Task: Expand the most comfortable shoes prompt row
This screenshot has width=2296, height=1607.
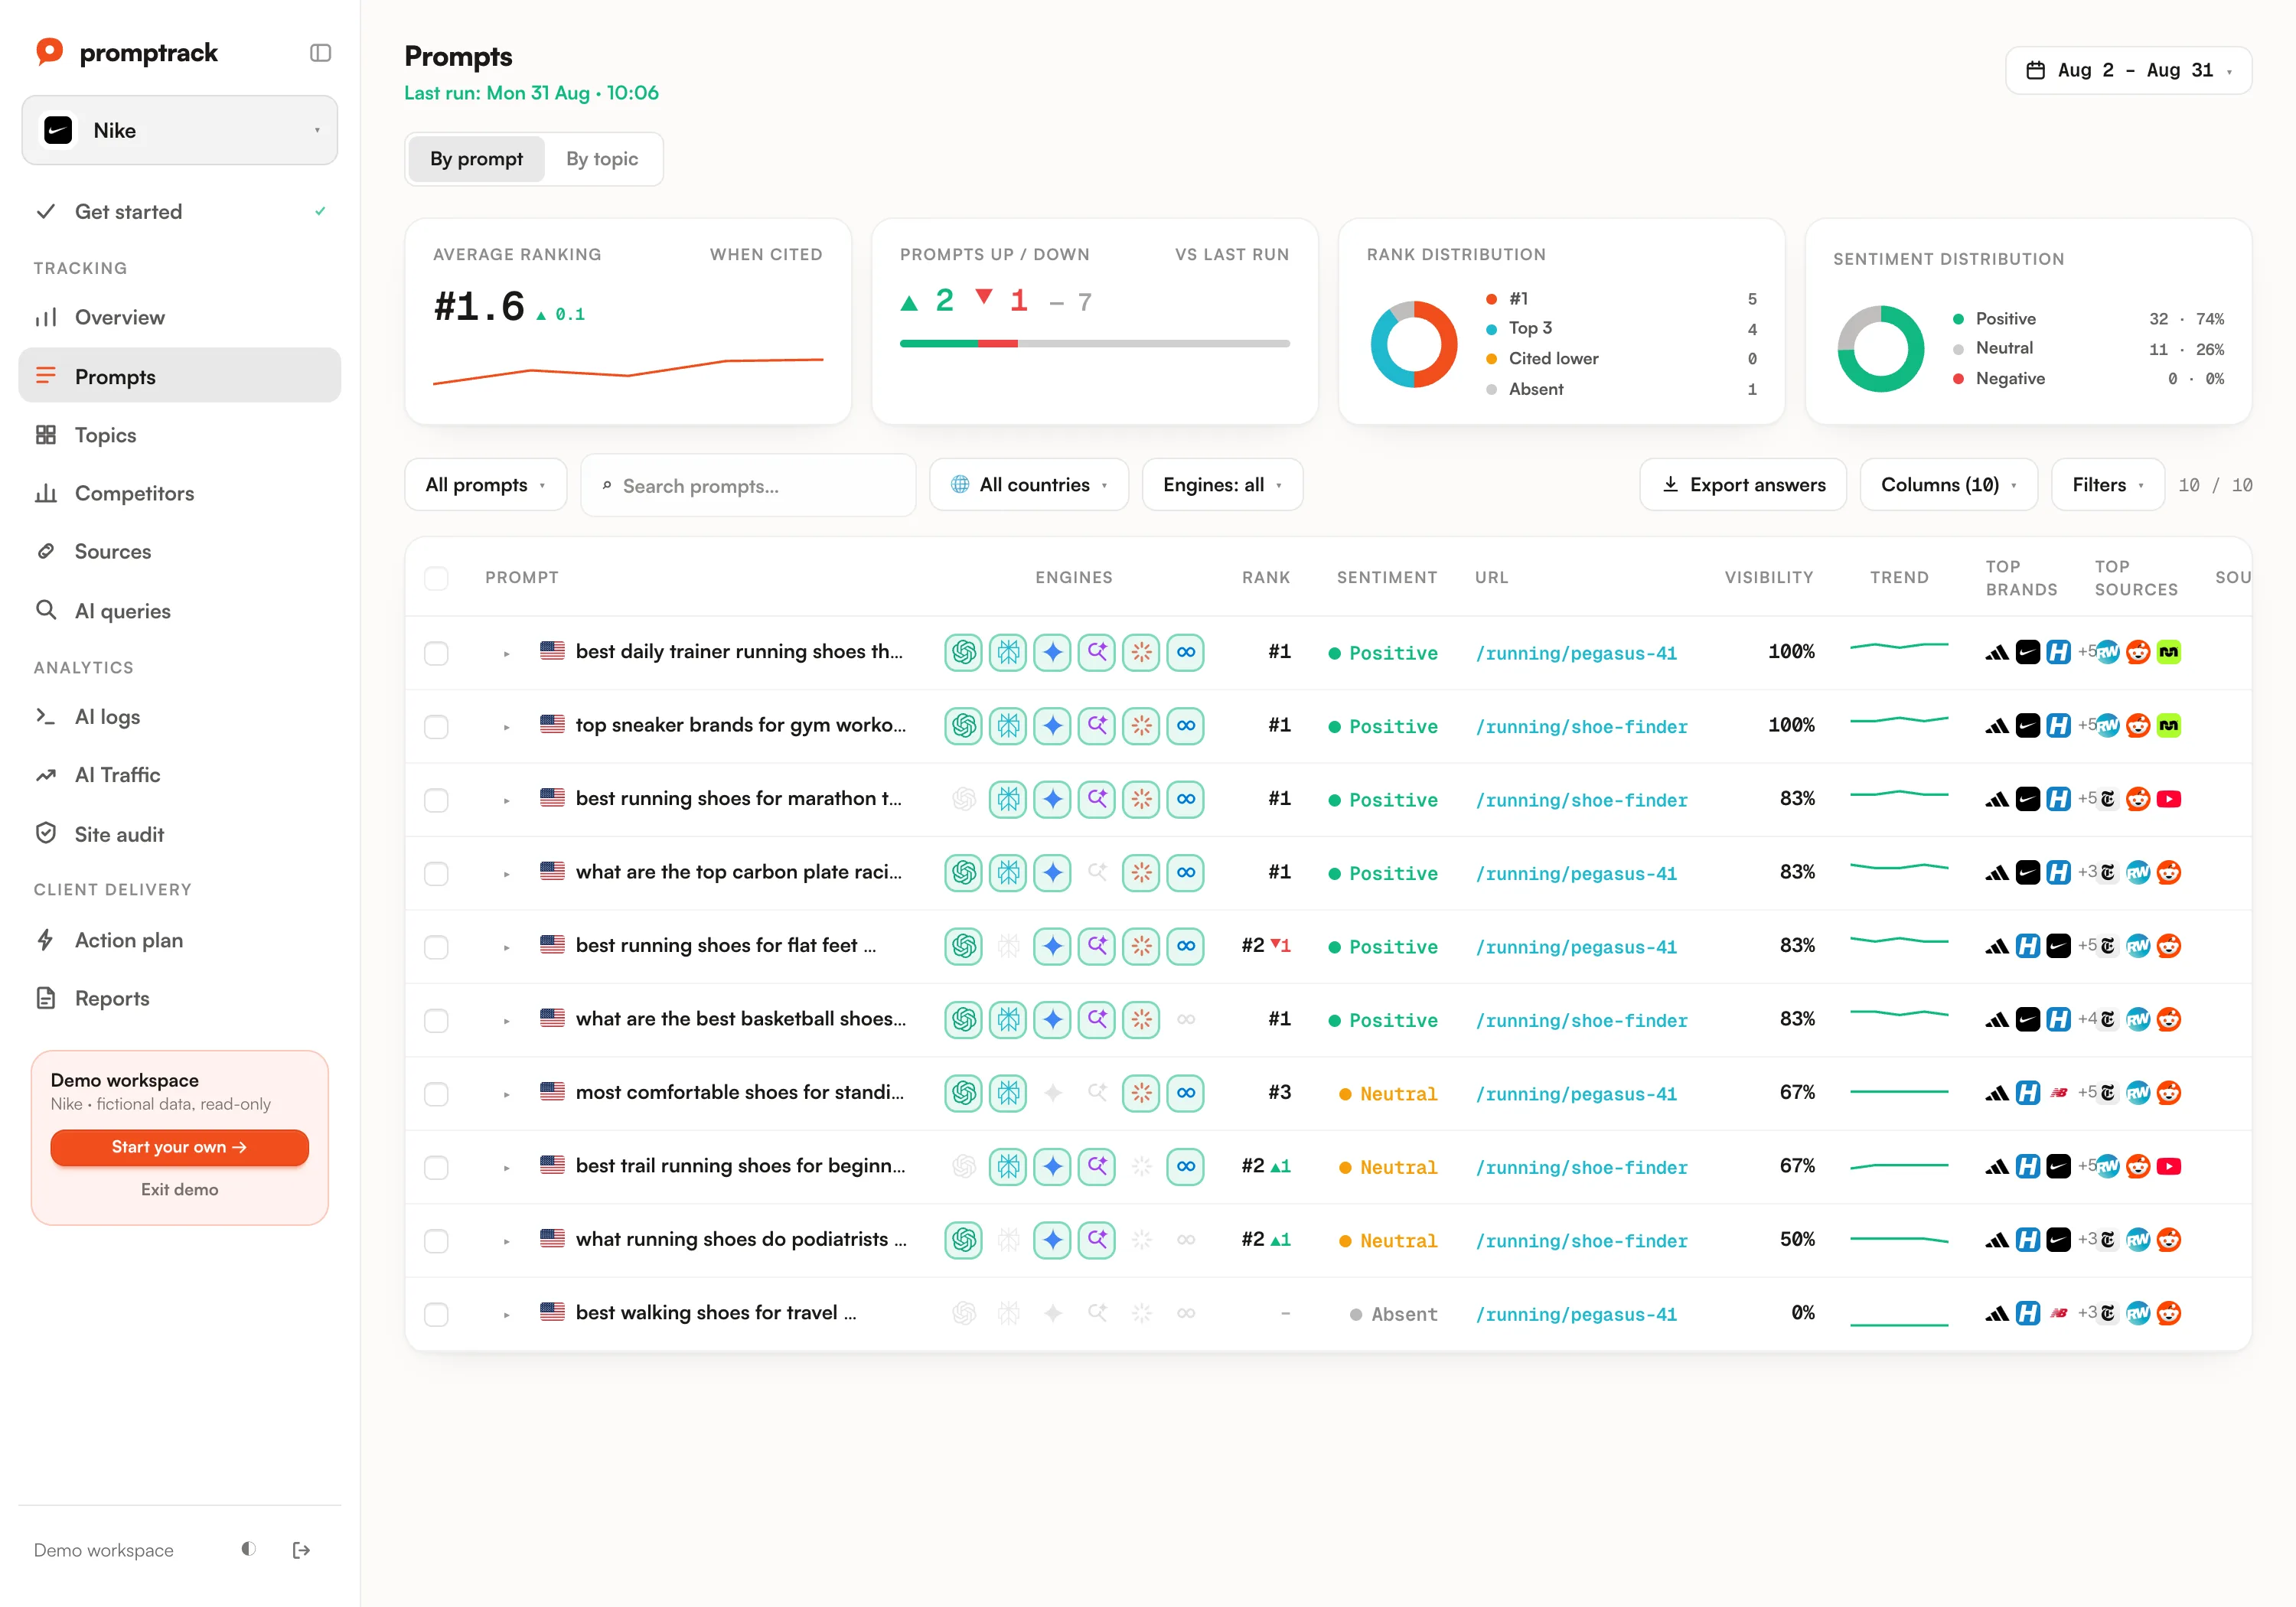Action: tap(506, 1094)
